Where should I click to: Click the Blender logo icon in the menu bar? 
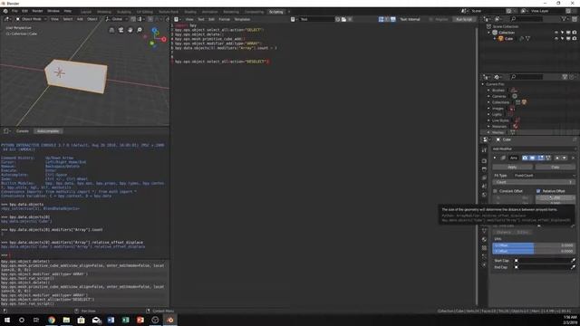point(5,11)
